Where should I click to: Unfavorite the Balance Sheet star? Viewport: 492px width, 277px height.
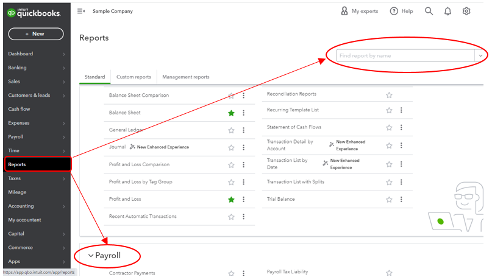tap(231, 113)
